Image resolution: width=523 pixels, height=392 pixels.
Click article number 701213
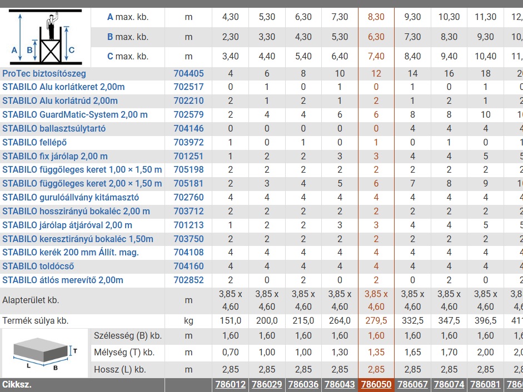[x=188, y=225]
